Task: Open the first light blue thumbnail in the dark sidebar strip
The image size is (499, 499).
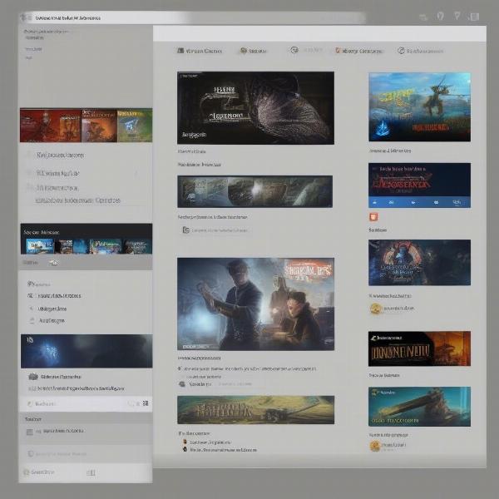Action: [40, 246]
